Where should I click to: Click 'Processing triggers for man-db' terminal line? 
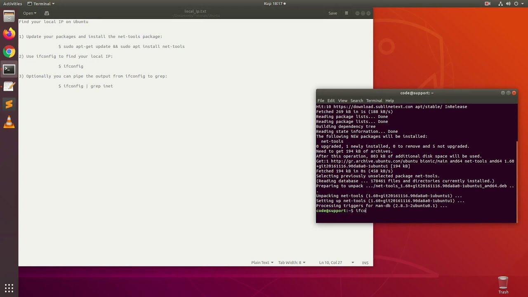tap(382, 206)
